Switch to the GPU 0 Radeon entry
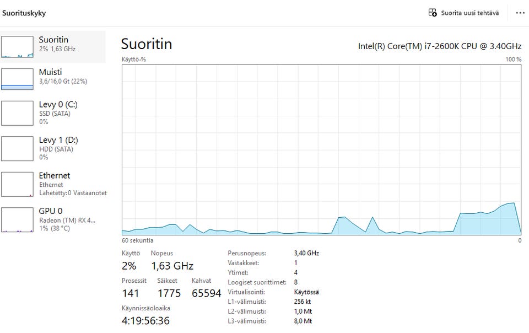Screen dimensions: 529x333 (53, 219)
